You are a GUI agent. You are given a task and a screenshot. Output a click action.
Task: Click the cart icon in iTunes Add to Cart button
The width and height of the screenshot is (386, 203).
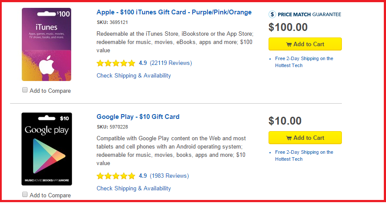tap(289, 44)
